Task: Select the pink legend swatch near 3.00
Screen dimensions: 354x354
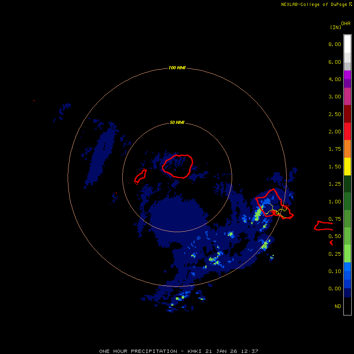Action: pyautogui.click(x=347, y=96)
